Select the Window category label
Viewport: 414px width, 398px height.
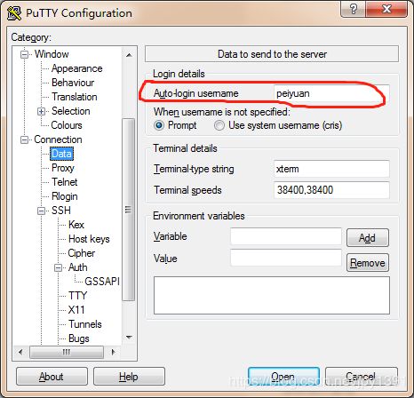point(52,54)
